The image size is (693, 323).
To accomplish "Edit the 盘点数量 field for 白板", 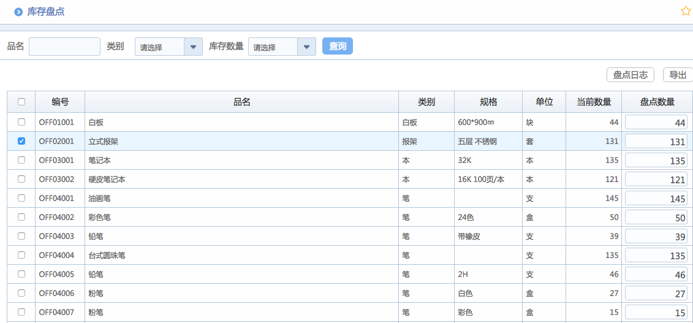I will click(656, 123).
